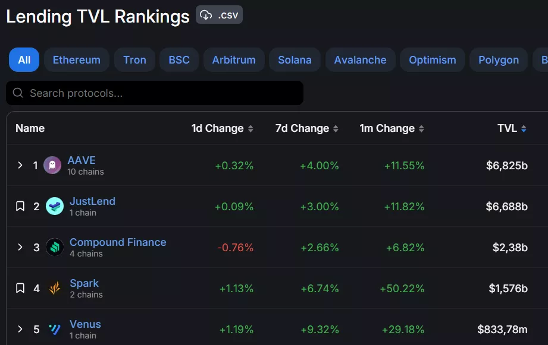
Task: Expand the AAVE row chevron
Action: click(x=20, y=164)
